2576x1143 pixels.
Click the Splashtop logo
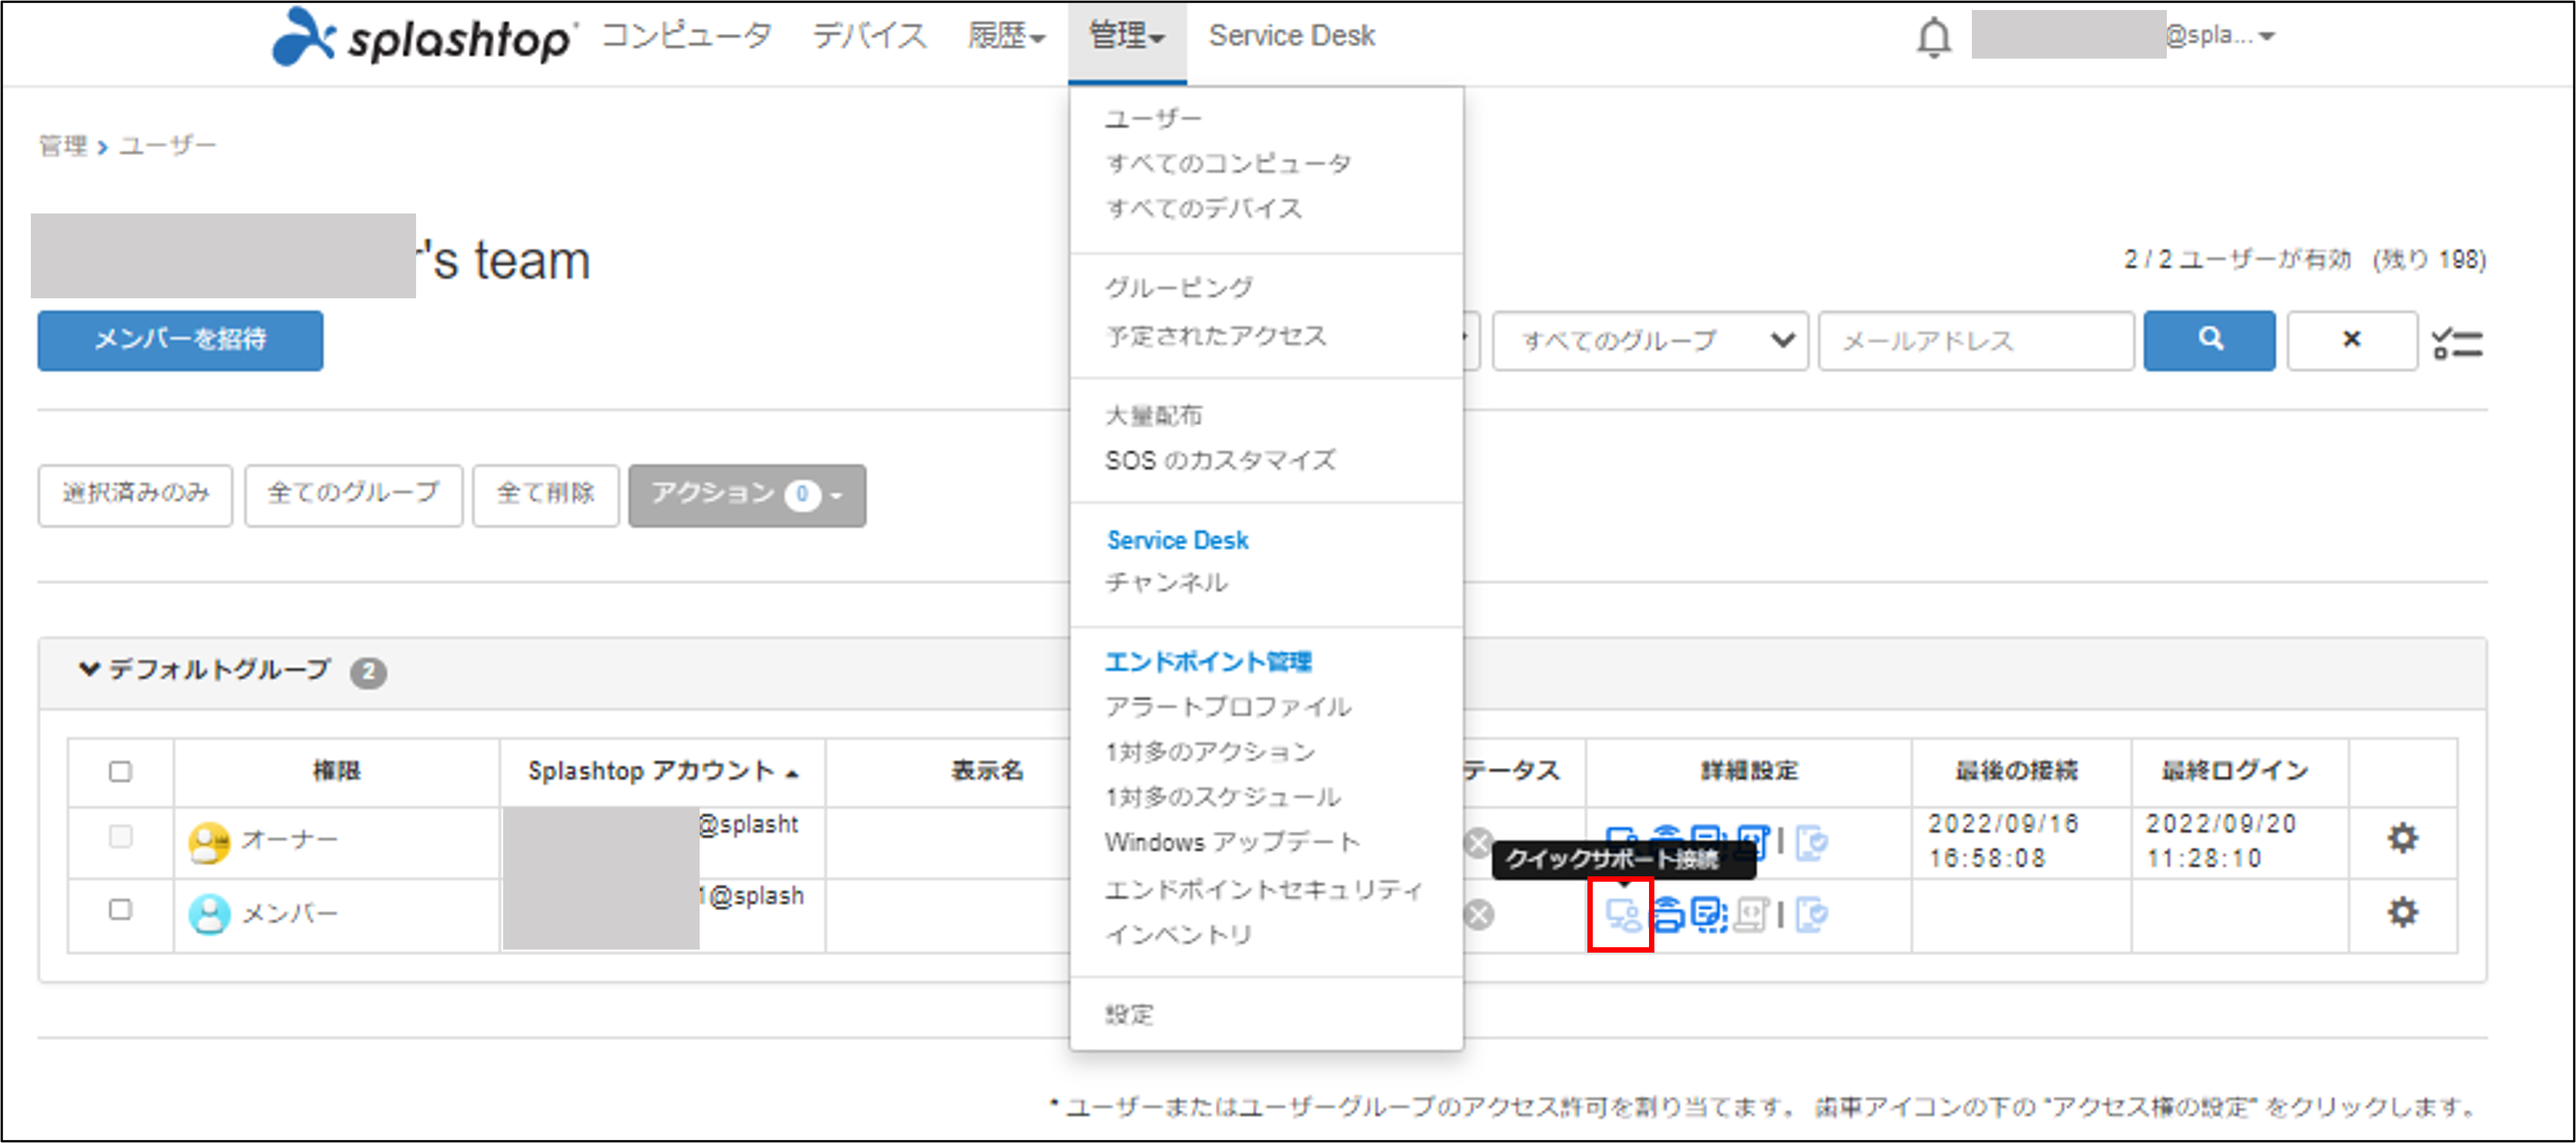coord(424,37)
